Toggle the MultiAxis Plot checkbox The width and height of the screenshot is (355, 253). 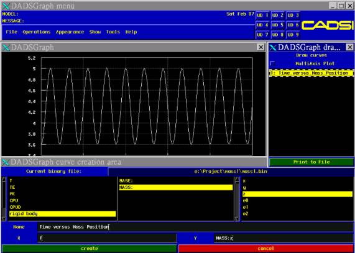272,63
